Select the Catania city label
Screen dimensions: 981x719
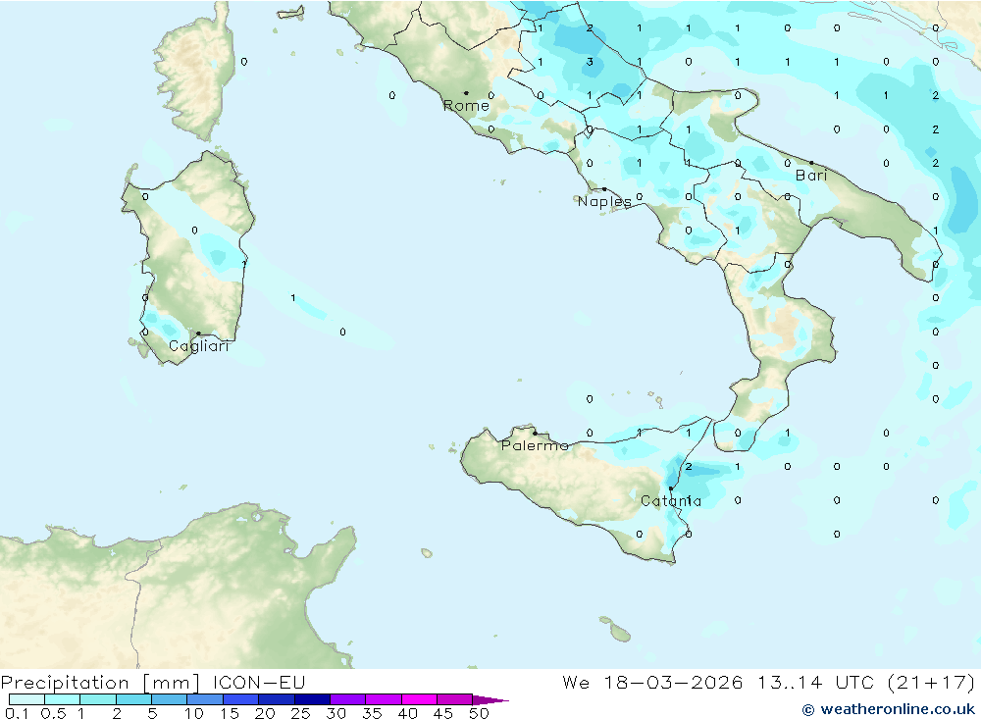pyautogui.click(x=671, y=500)
